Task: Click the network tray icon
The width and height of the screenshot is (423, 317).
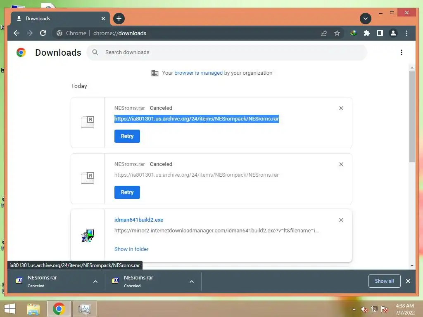Action: pos(374,309)
